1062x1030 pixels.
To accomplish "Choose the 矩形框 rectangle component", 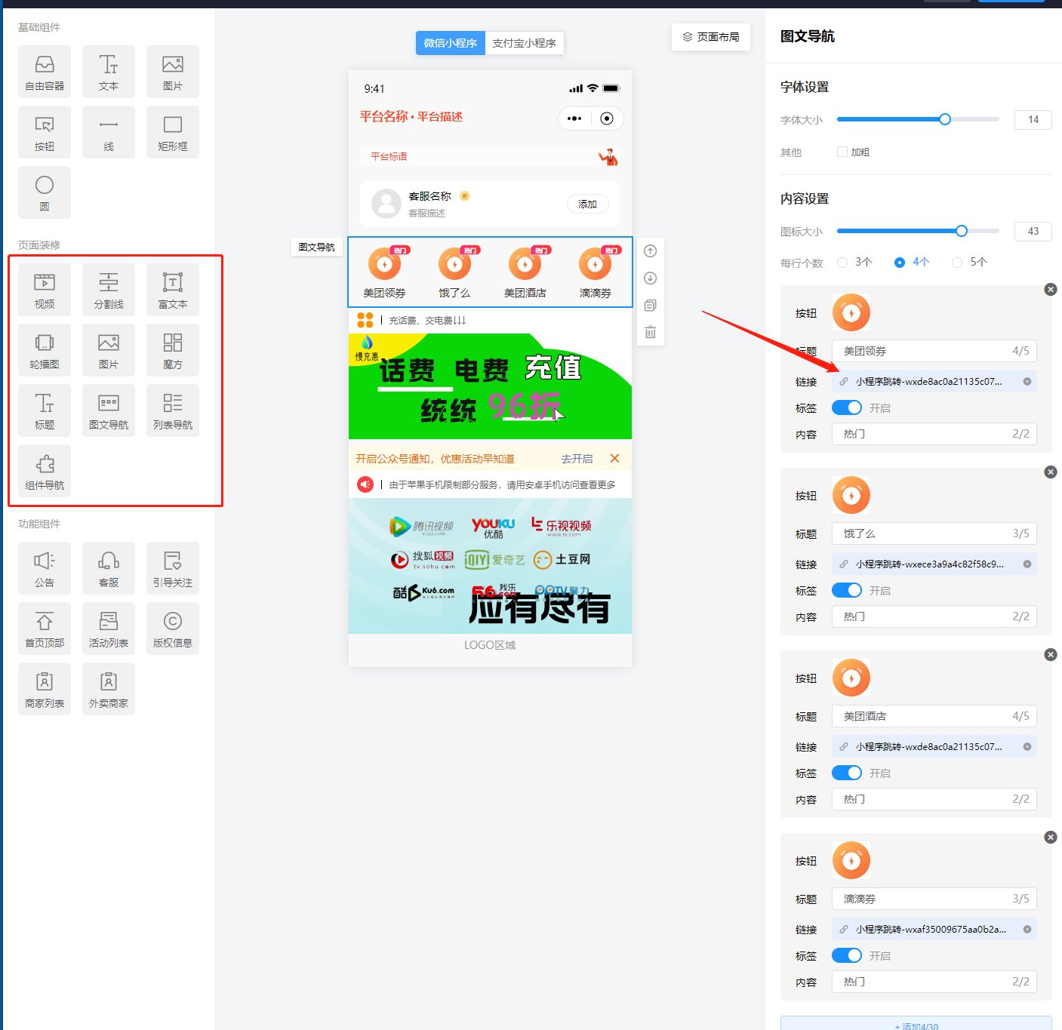I will (x=173, y=132).
